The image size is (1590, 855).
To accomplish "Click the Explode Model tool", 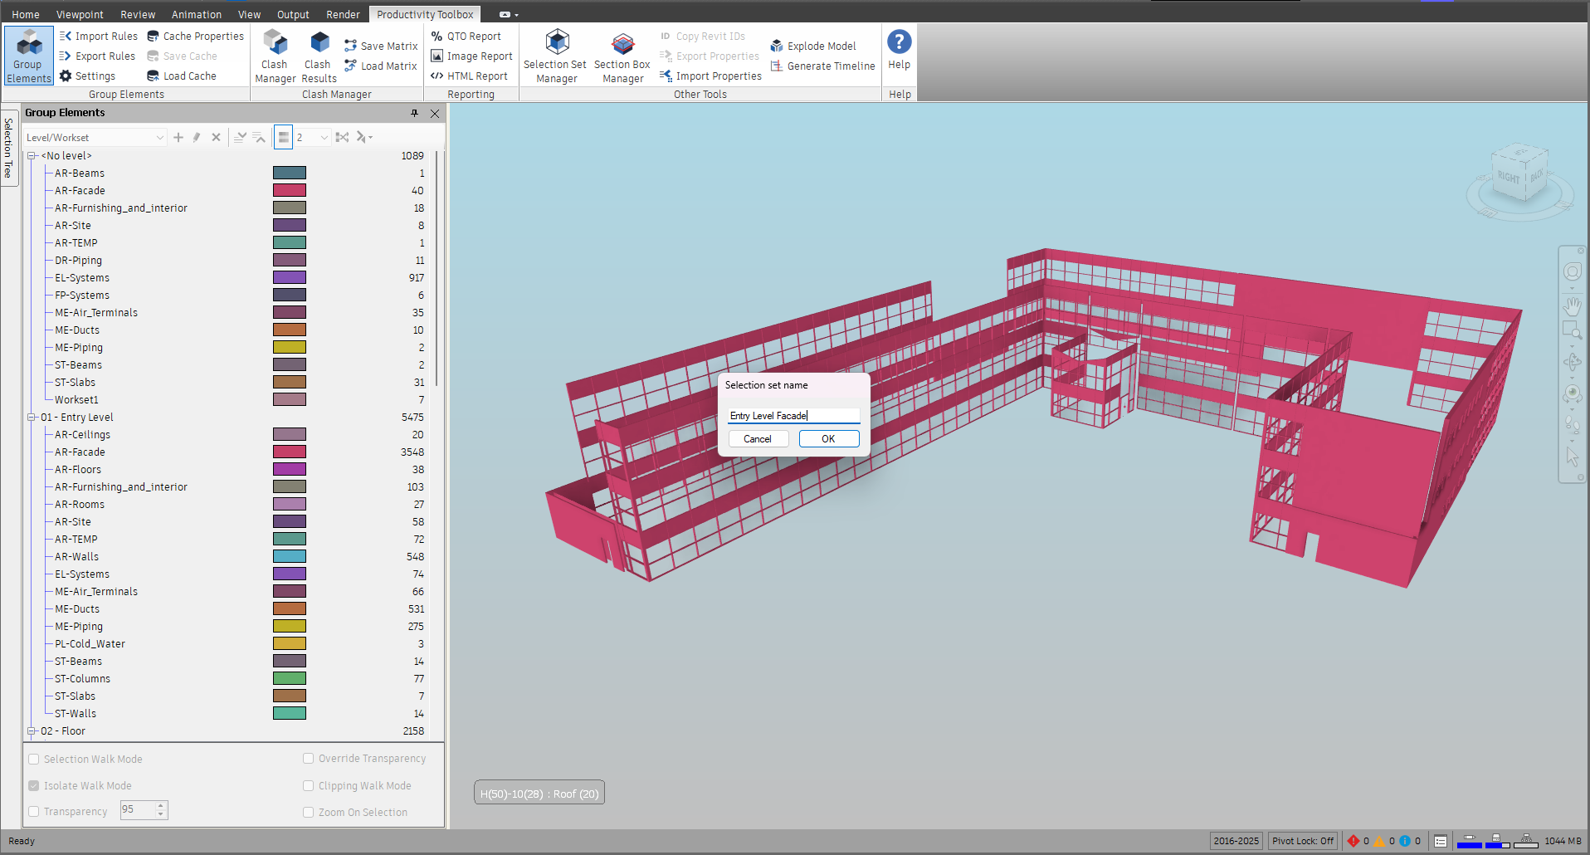I will click(813, 46).
